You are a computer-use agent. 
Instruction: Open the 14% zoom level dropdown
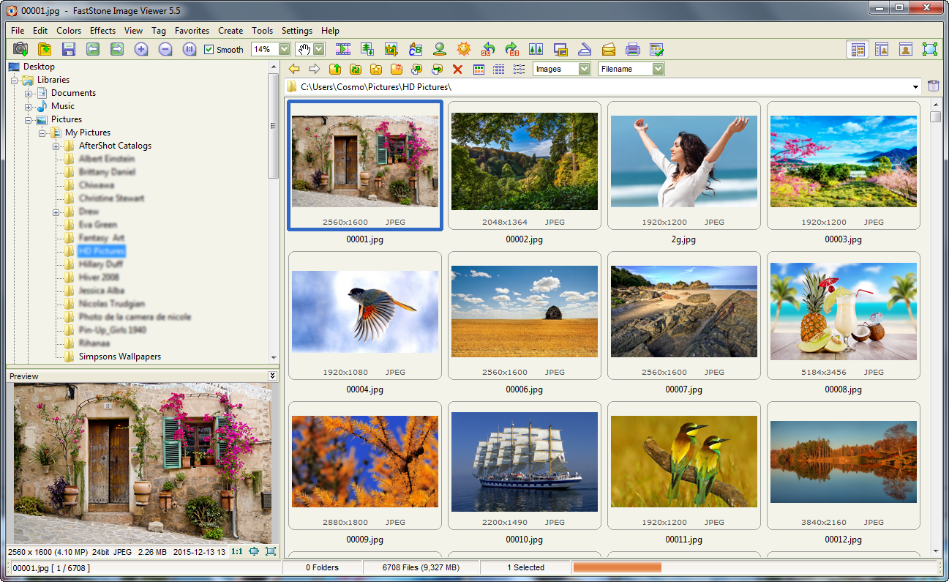(x=283, y=49)
